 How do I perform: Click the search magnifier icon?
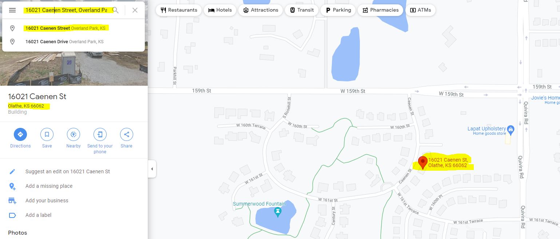click(x=115, y=10)
